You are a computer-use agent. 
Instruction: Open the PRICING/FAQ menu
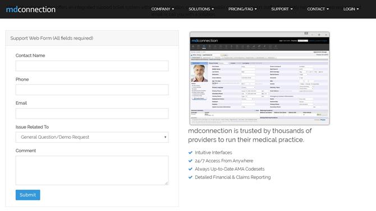point(242,9)
